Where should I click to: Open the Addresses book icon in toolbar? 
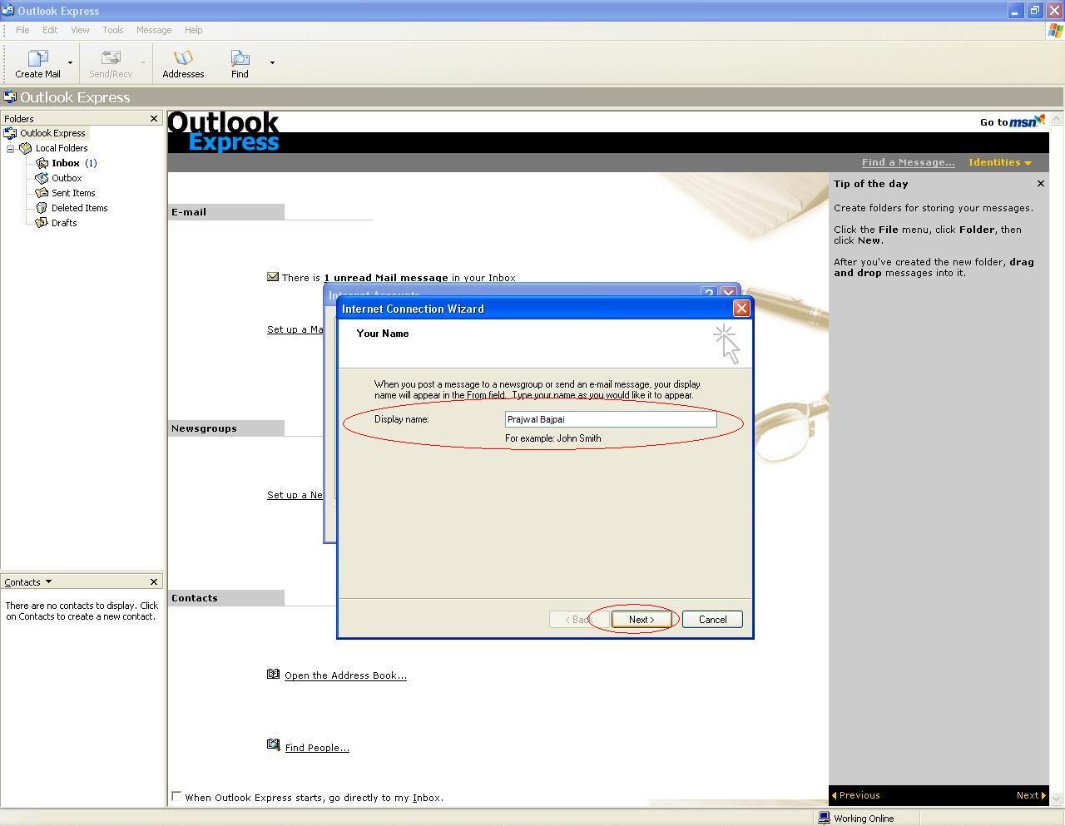pyautogui.click(x=183, y=58)
